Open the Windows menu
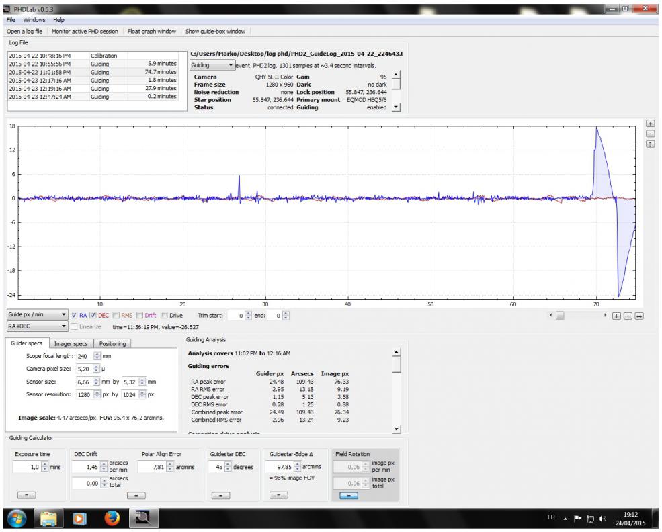 [34, 20]
